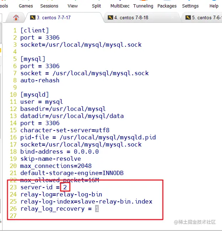Click the [mysqld] section header
Viewport: 222px width, 231px height.
coord(35,95)
